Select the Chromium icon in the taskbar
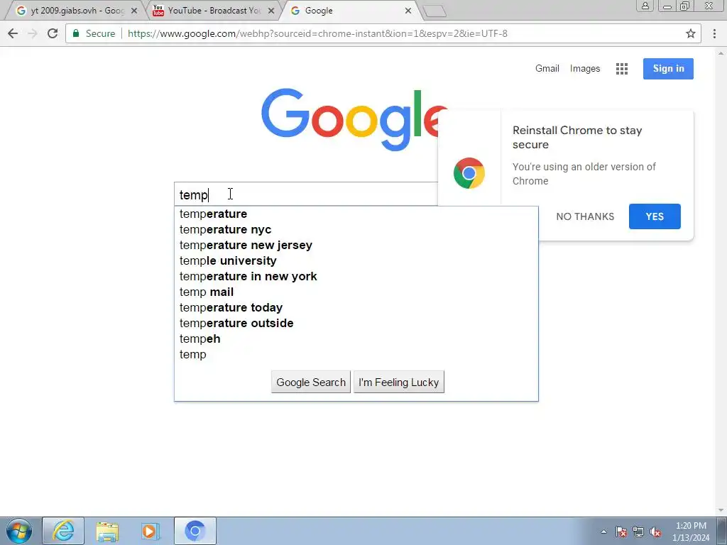This screenshot has width=727, height=545. (195, 531)
